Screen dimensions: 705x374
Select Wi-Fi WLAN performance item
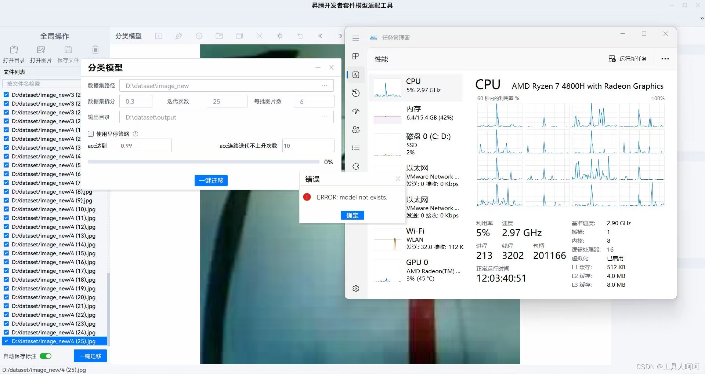coord(416,239)
